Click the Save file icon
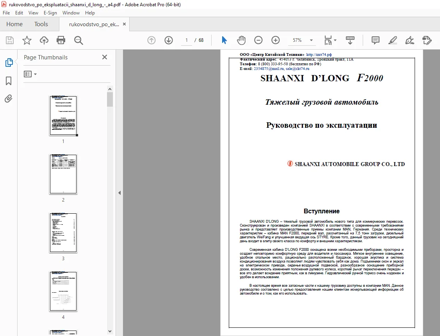Viewport: 440px width, 336px height. tap(10, 40)
